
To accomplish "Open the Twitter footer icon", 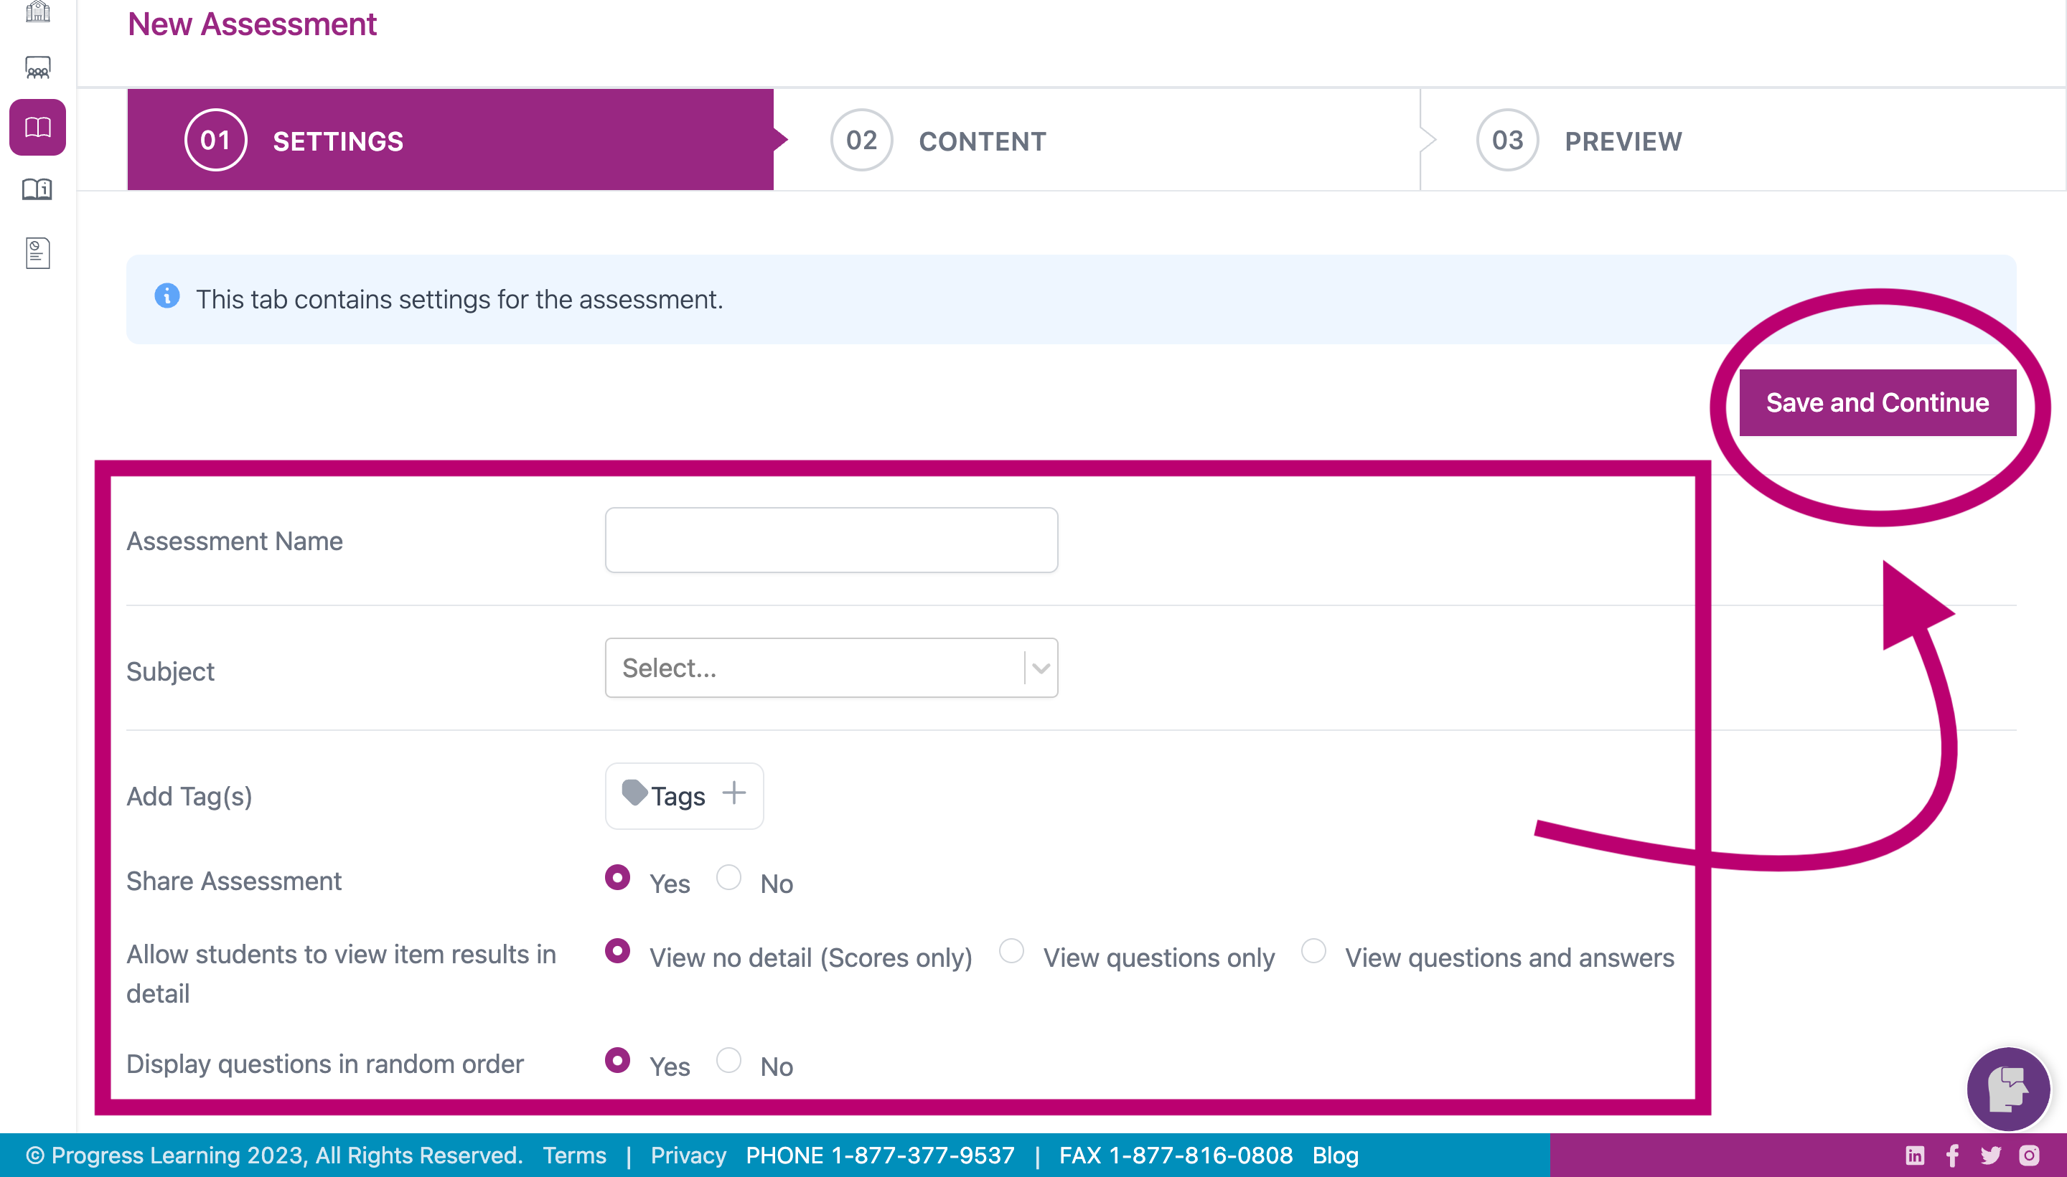I will pos(1991,1155).
